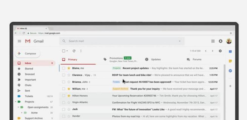Collapse the Open assignments label
This screenshot has height=120, width=247.
[x=18, y=107]
